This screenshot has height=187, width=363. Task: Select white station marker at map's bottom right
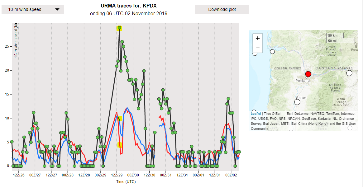tap(350, 128)
